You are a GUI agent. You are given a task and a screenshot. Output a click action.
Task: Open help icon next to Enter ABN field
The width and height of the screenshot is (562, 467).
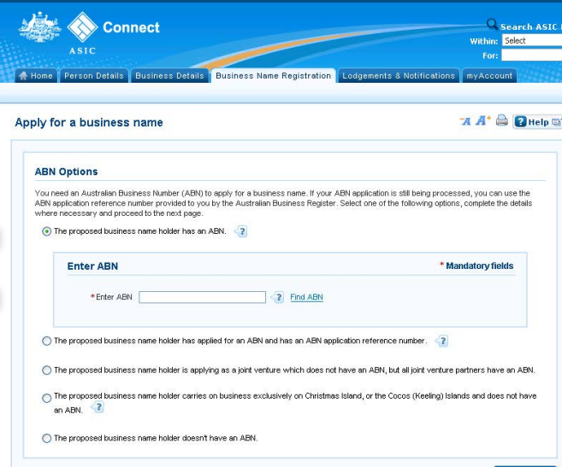tap(277, 297)
